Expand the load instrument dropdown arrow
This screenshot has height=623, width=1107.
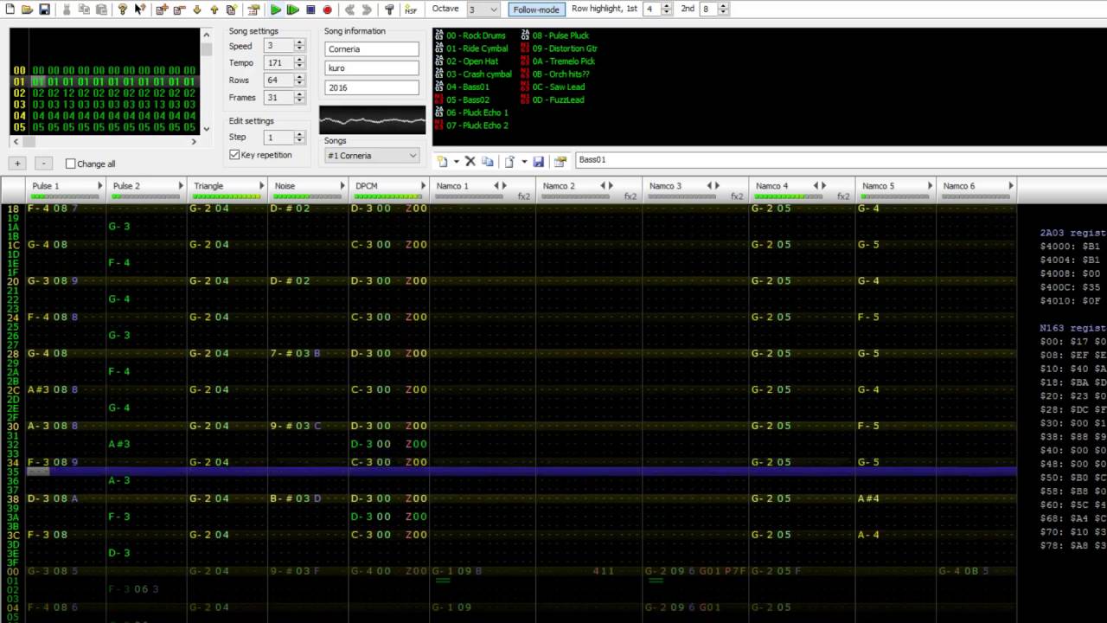524,161
